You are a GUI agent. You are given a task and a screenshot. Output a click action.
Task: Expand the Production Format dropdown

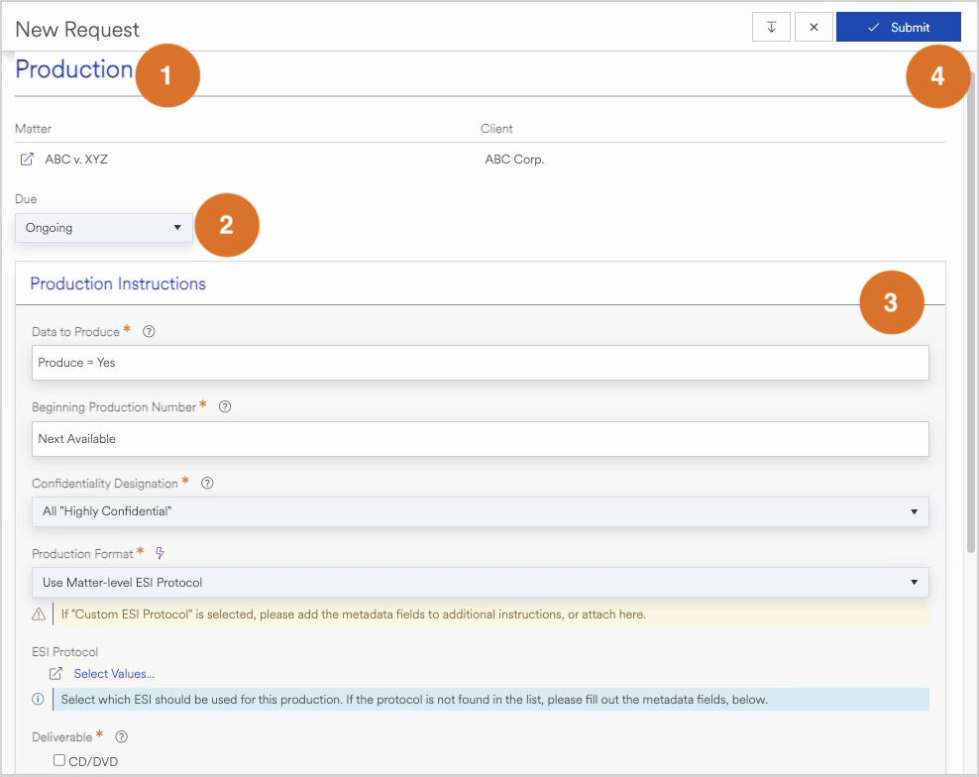[x=481, y=583]
